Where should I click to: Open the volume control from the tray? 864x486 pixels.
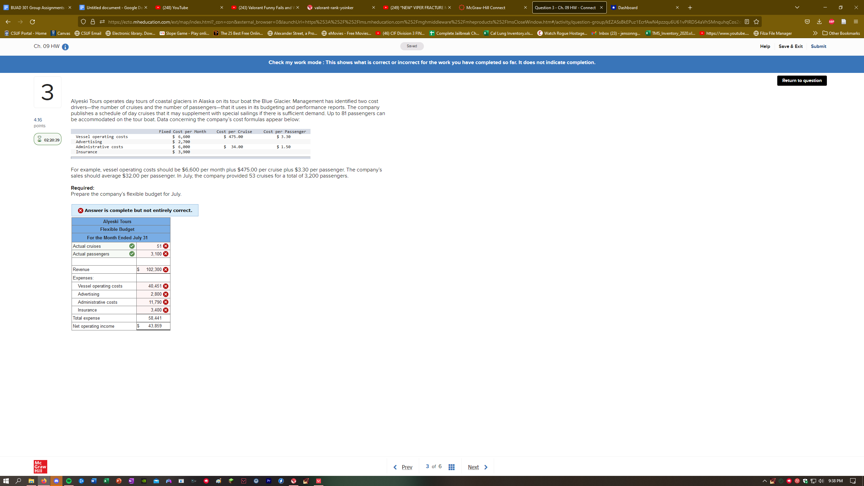(821, 481)
